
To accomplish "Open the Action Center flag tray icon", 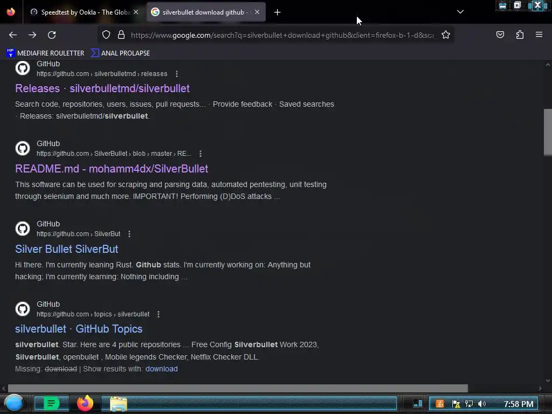I will (456, 404).
